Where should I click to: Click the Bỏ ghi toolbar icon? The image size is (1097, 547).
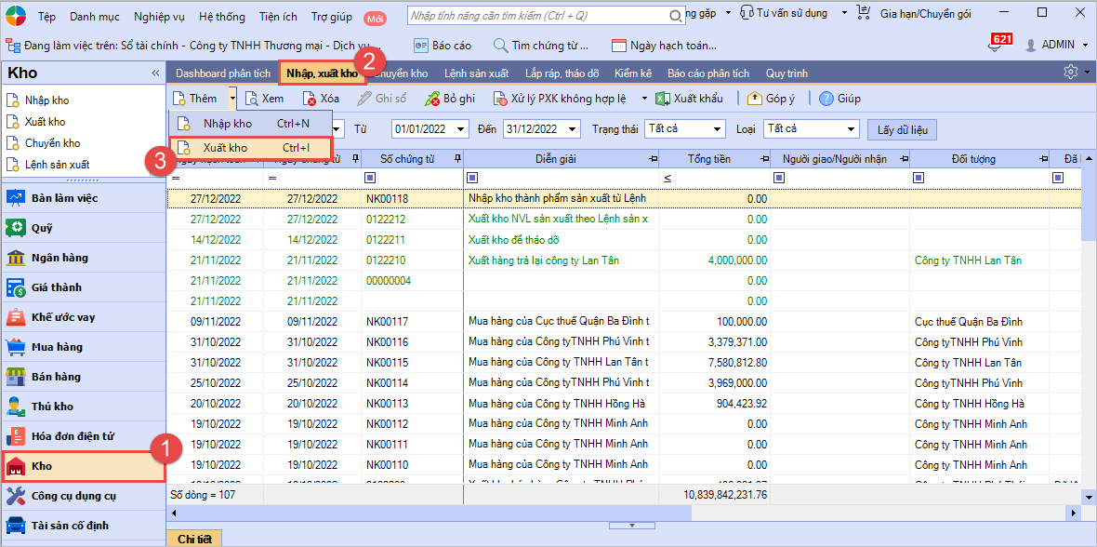[x=432, y=99]
